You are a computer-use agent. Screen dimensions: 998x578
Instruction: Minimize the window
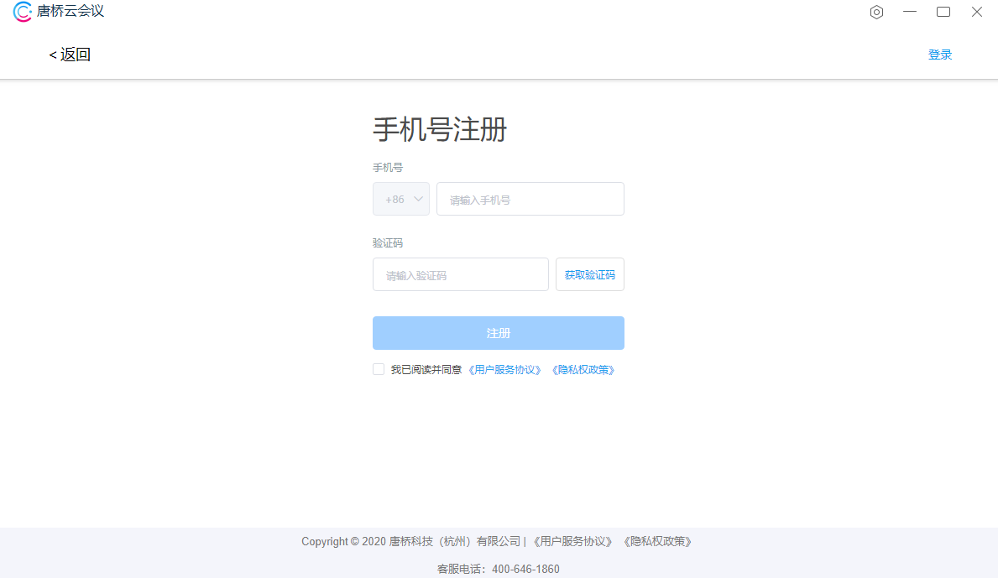pos(910,12)
